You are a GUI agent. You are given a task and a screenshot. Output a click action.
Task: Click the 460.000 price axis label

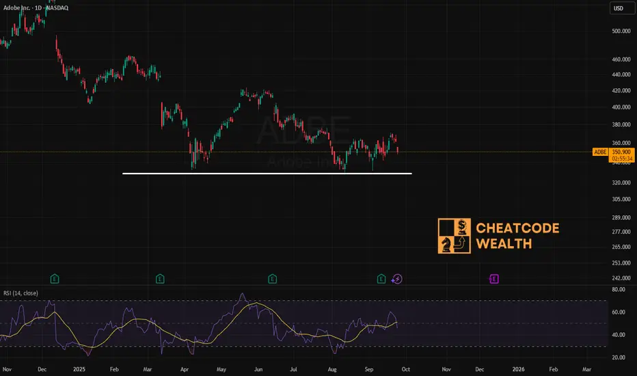click(x=621, y=59)
